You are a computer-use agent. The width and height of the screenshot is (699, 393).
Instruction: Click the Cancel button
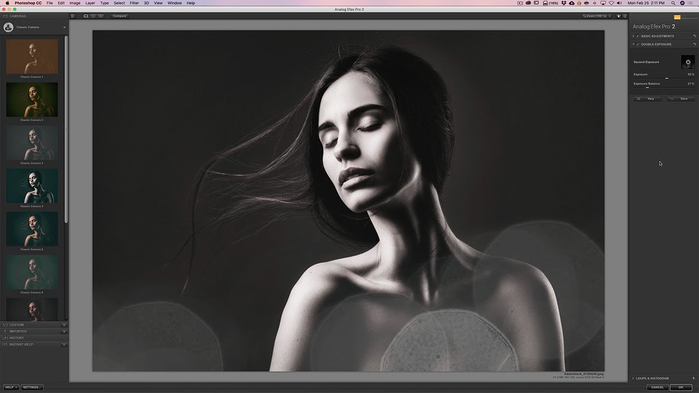[x=657, y=387]
